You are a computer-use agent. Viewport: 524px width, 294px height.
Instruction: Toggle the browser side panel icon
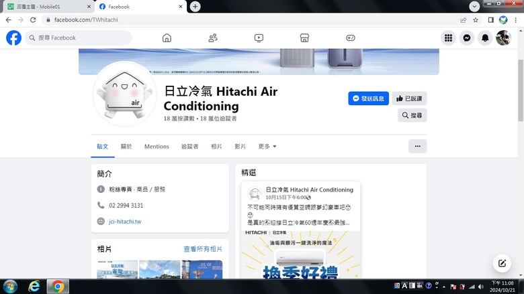[x=490, y=20]
